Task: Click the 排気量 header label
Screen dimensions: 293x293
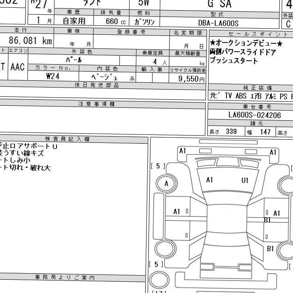Action: click(x=111, y=13)
